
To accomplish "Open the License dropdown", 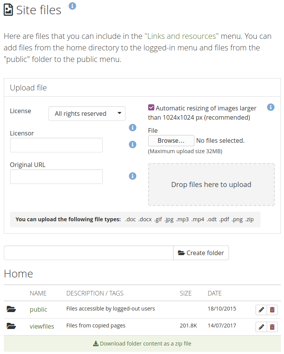I will point(87,114).
